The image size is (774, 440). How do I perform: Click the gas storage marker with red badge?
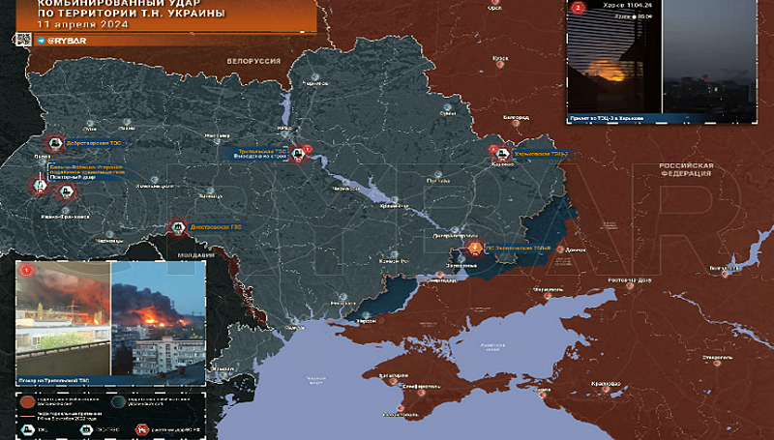point(41,186)
